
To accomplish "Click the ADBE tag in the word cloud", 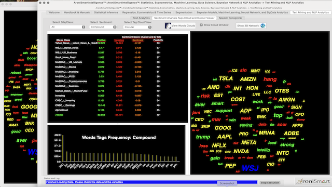I will [x=292, y=133].
